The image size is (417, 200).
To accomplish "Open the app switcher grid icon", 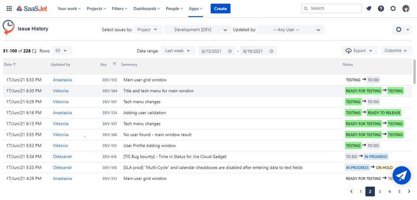I will (9, 8).
